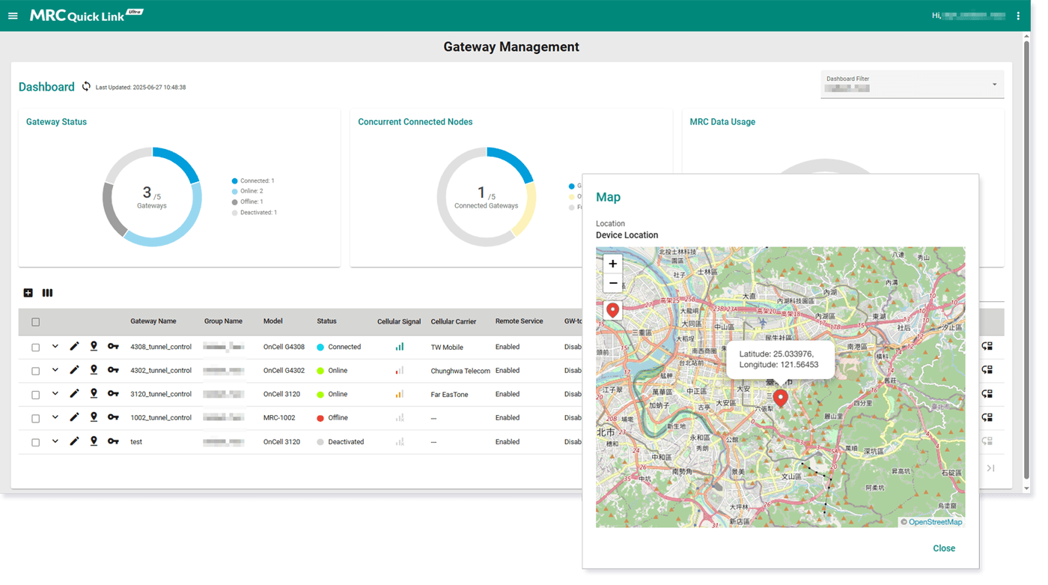Click key icon for 3120_tunnel_control

(x=113, y=394)
